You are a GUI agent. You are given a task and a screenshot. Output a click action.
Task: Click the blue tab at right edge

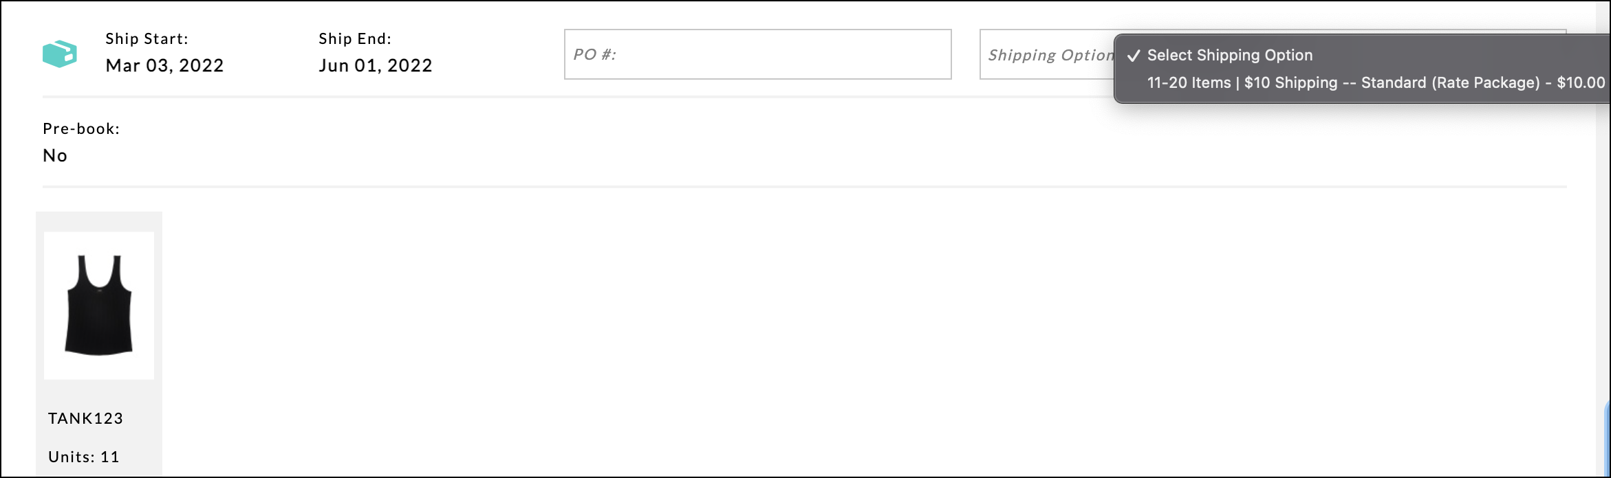(x=1608, y=440)
